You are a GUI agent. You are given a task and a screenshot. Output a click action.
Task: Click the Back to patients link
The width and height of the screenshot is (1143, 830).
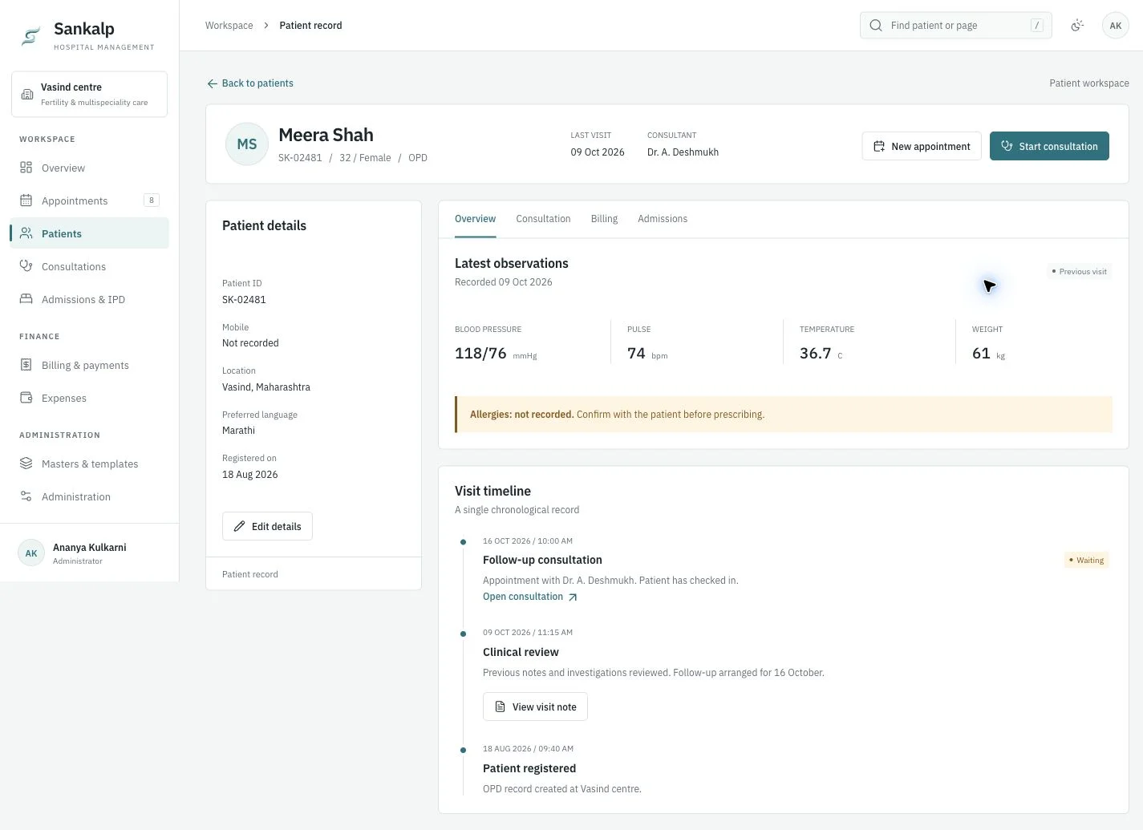click(x=250, y=83)
